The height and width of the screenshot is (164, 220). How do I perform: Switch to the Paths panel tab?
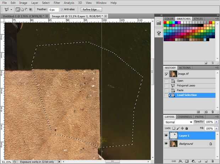pyautogui.click(x=199, y=117)
